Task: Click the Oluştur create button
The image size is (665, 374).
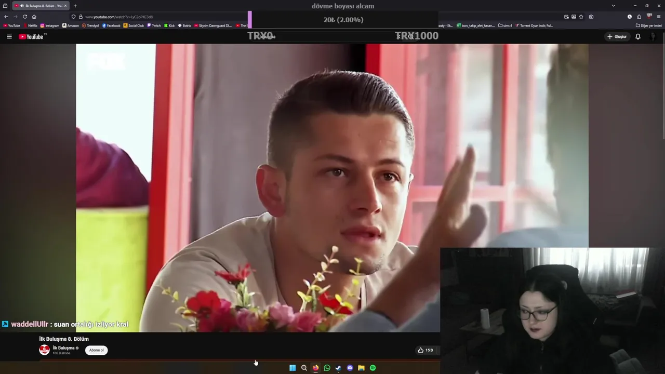Action: [617, 36]
